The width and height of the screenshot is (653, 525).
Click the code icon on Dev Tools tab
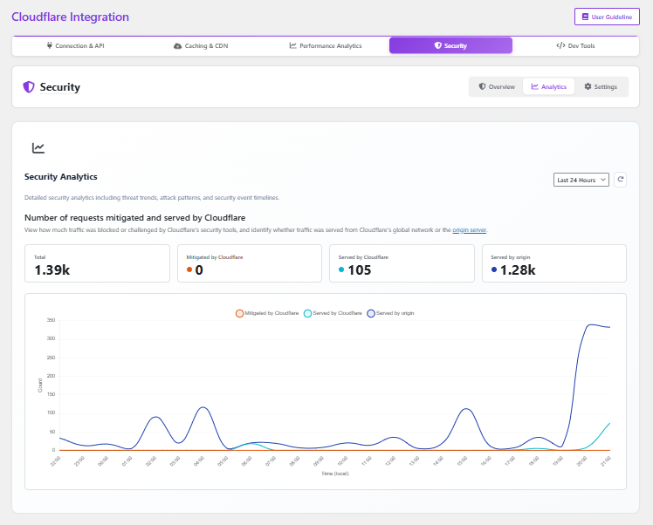(560, 45)
